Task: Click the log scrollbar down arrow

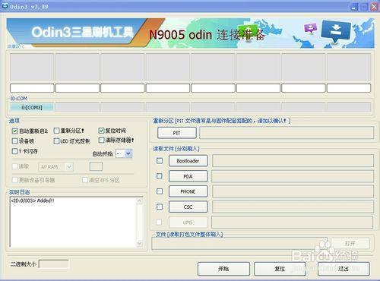Action: (139, 244)
